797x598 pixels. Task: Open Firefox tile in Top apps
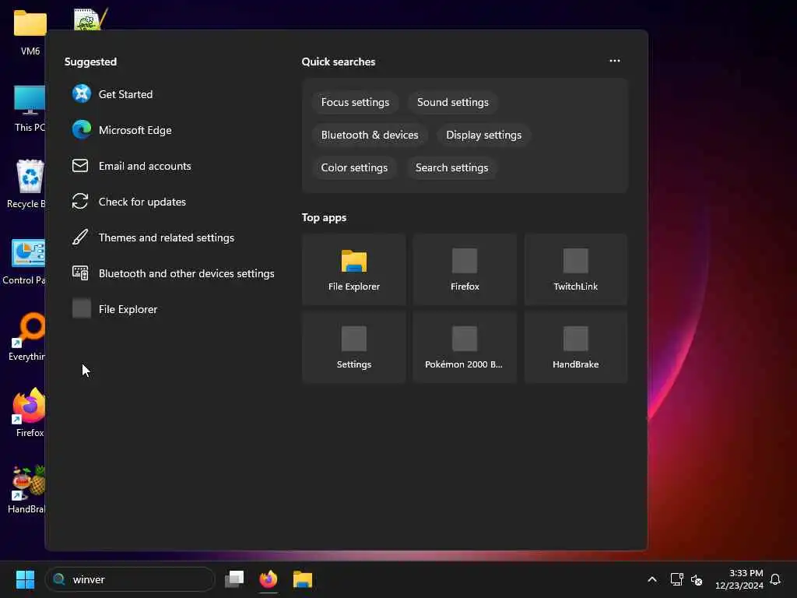[x=465, y=269]
